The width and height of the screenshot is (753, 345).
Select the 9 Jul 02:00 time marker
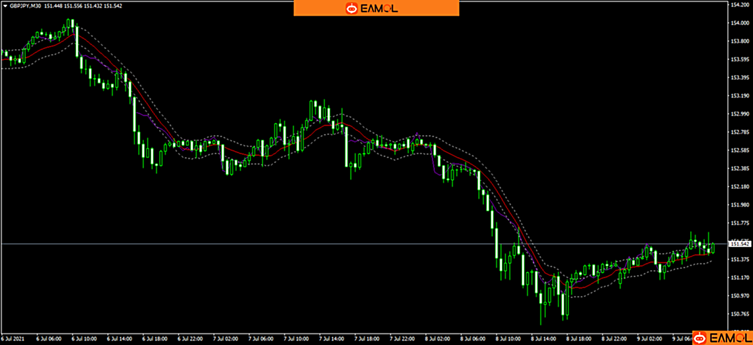point(649,337)
